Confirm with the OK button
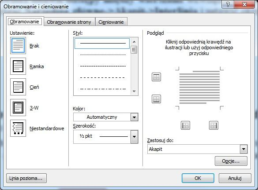258x190 pixels. pyautogui.click(x=198, y=178)
